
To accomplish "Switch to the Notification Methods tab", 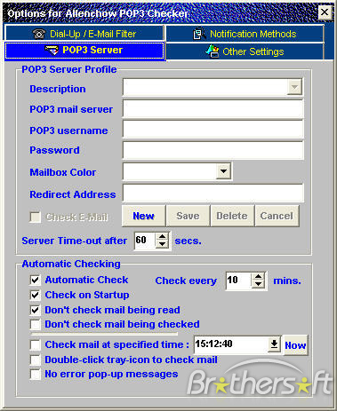I will [x=245, y=34].
